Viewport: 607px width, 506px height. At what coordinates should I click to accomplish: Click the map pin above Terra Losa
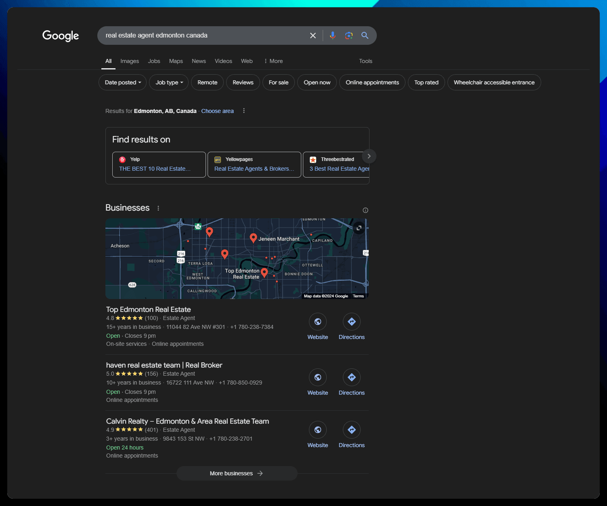pyautogui.click(x=225, y=254)
